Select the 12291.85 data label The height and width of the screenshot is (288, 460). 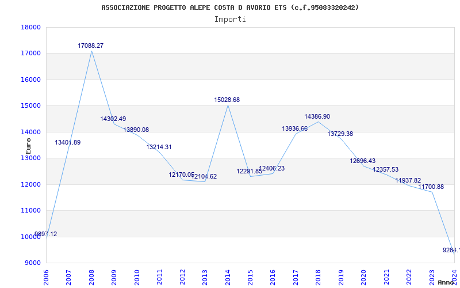250,171
